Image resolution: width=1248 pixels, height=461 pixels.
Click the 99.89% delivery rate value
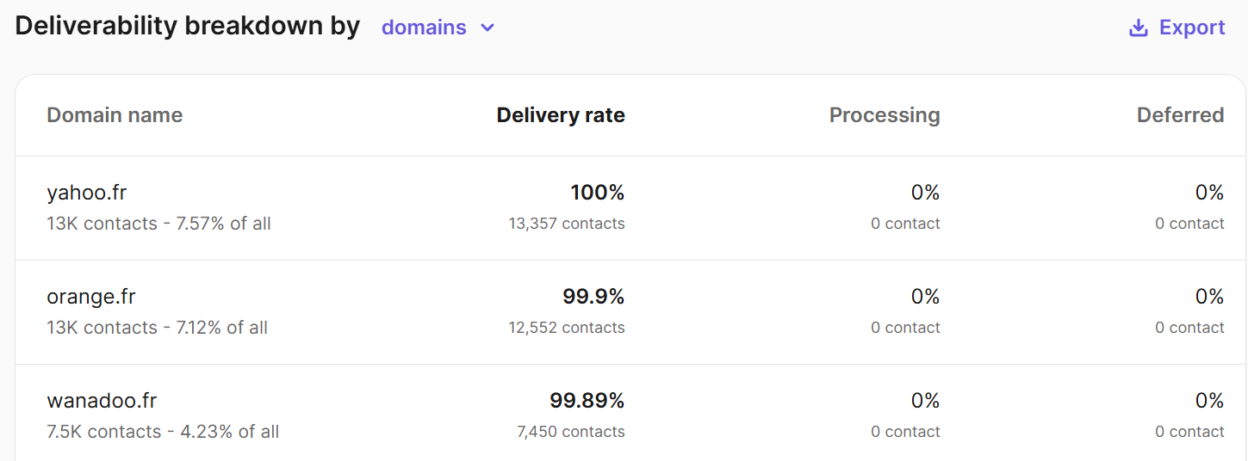(x=587, y=401)
